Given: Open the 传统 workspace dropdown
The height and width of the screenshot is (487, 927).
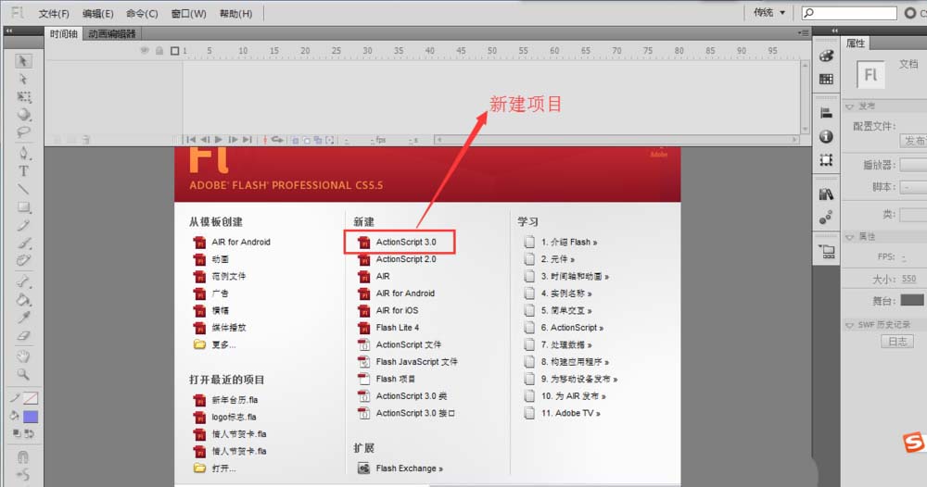Looking at the screenshot, I should (769, 12).
